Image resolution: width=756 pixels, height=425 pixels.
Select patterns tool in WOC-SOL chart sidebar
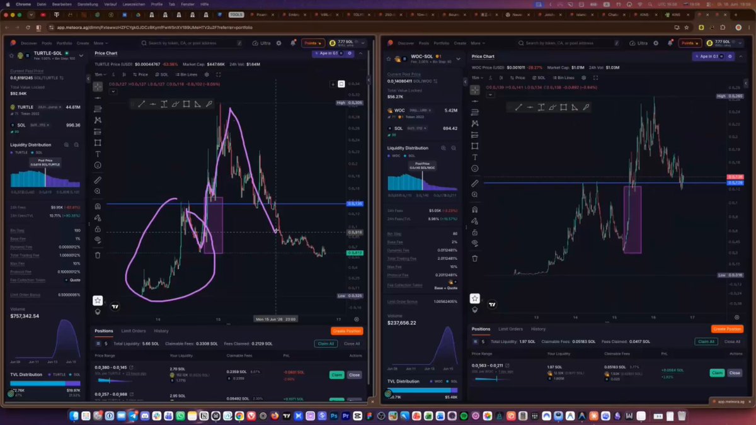[475, 123]
